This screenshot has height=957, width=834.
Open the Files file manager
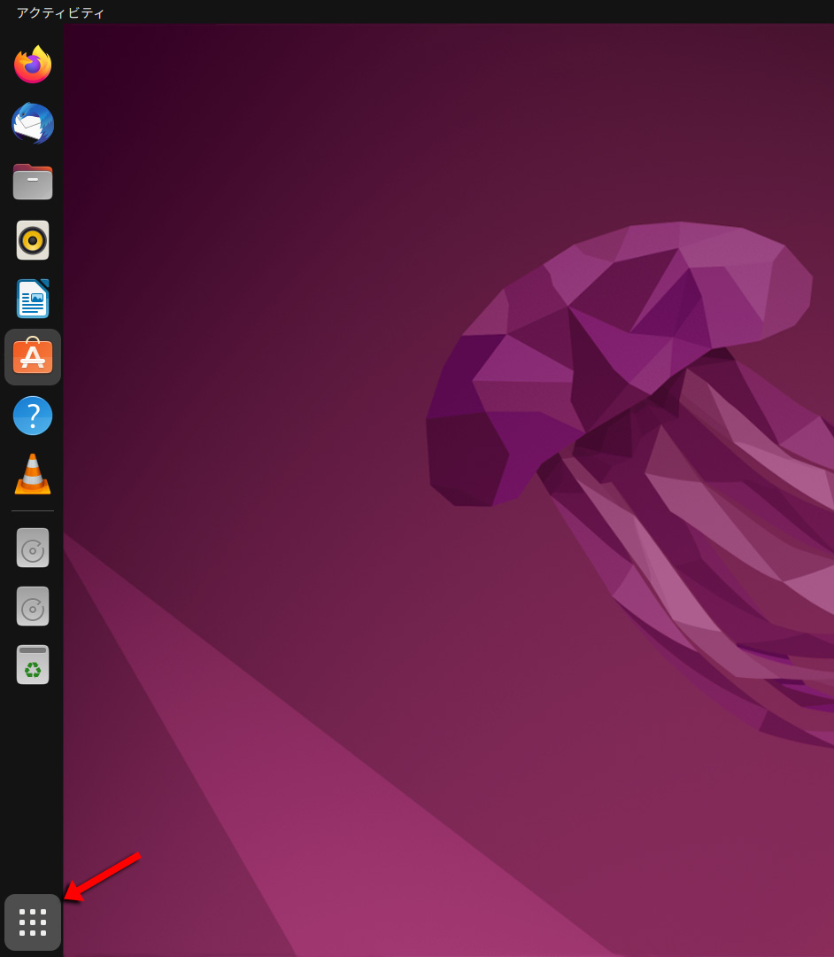[33, 182]
